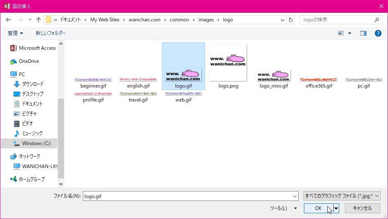
Task: Open the OK button split dropdown arrow
Action: click(x=336, y=208)
